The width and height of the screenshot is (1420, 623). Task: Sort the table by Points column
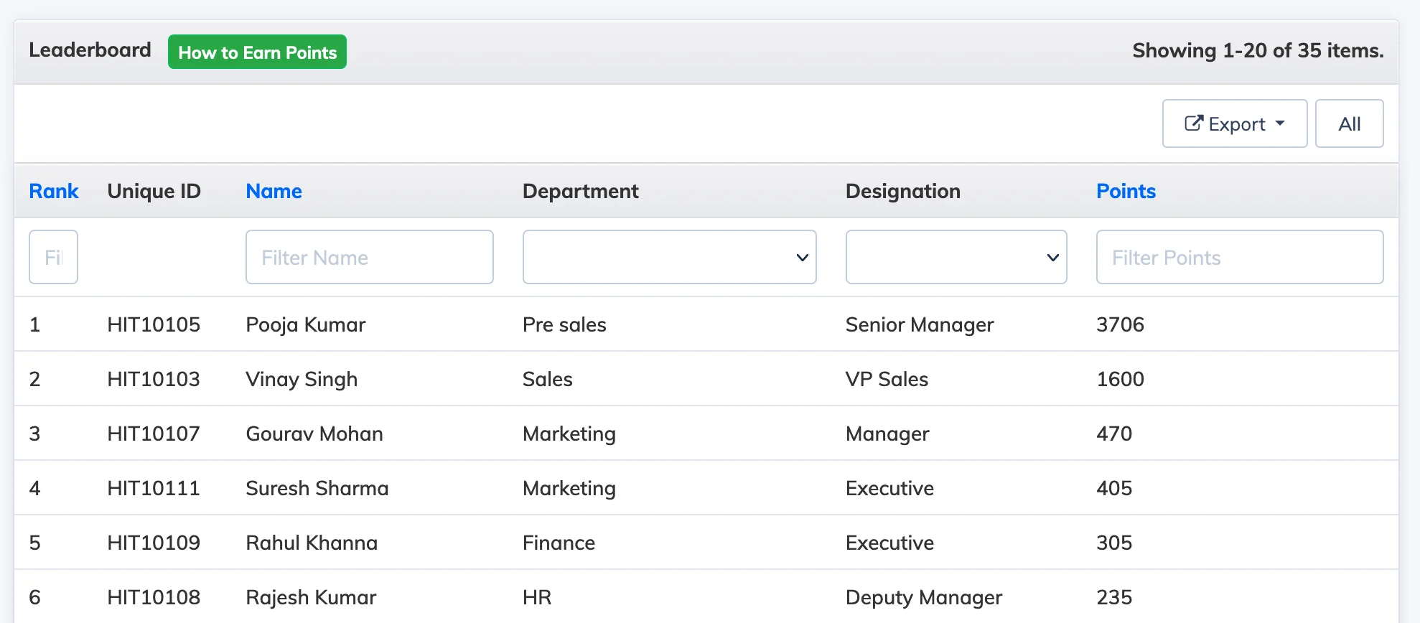point(1126,191)
